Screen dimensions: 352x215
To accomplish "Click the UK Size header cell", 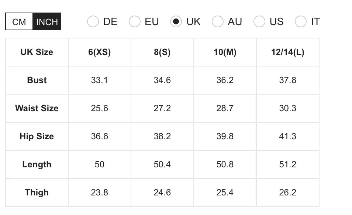I will coord(37,52).
